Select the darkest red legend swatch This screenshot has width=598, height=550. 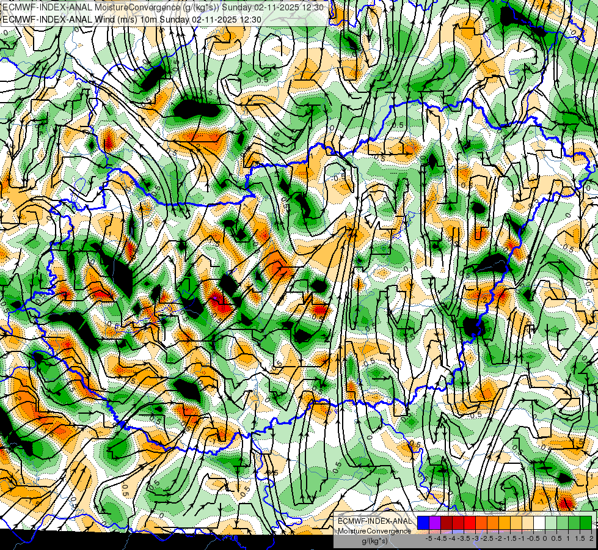pyautogui.click(x=447, y=523)
